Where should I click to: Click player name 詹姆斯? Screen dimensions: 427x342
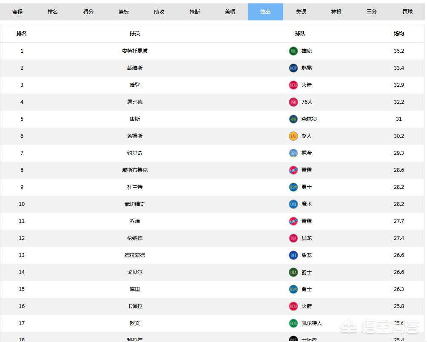tap(135, 136)
